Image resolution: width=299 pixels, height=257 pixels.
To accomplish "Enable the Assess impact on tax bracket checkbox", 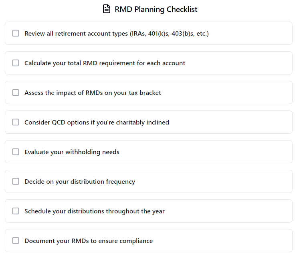I will pyautogui.click(x=16, y=92).
